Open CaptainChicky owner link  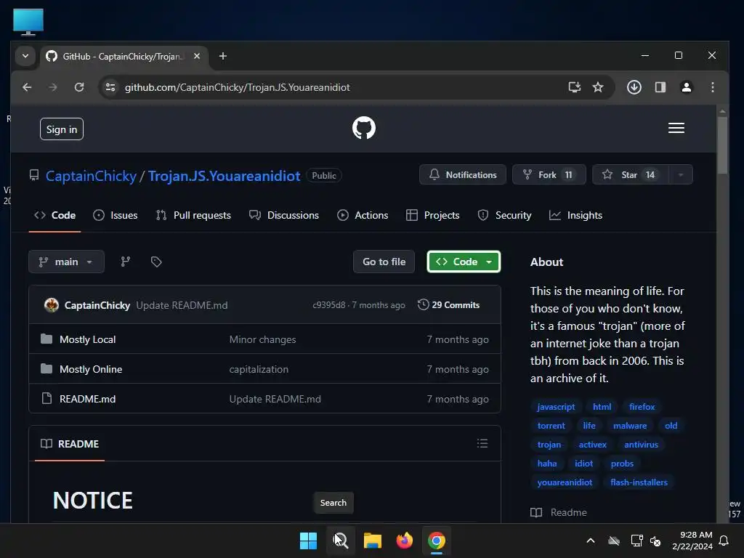tap(91, 176)
